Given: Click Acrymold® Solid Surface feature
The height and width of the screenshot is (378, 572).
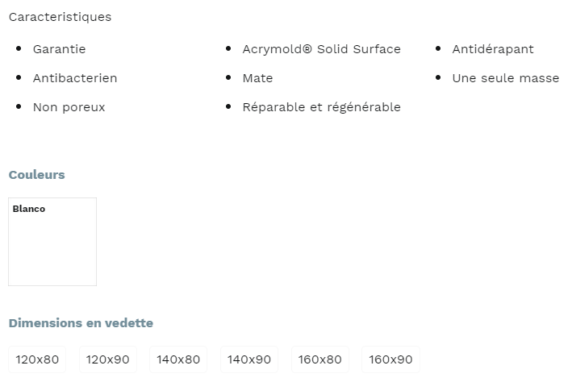Looking at the screenshot, I should (321, 49).
